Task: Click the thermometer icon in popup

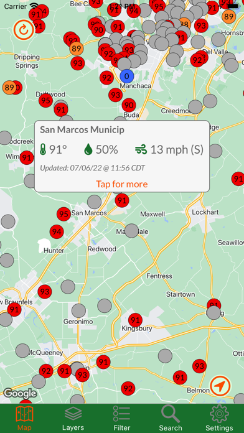Action: click(x=43, y=149)
